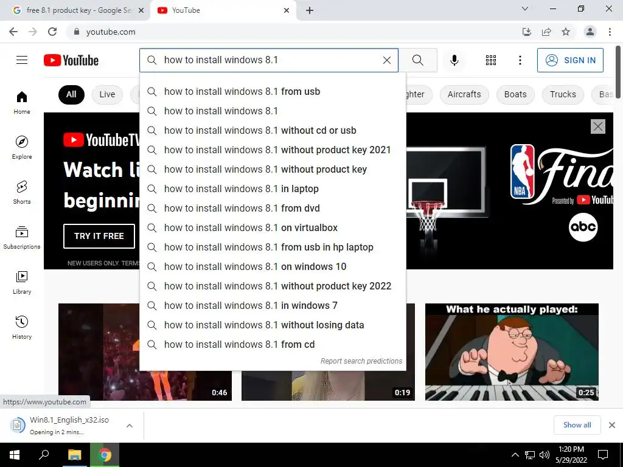Open the YouTube apps grid icon
The width and height of the screenshot is (623, 467).
(491, 60)
